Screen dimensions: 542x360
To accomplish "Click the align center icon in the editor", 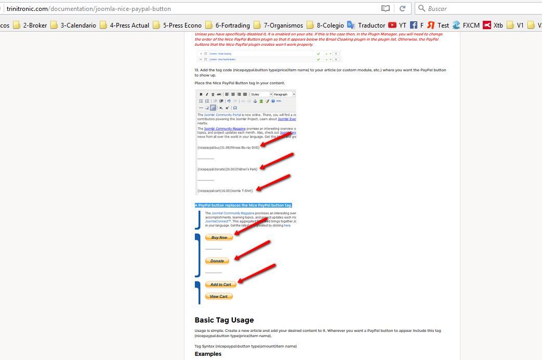I will [233, 95].
